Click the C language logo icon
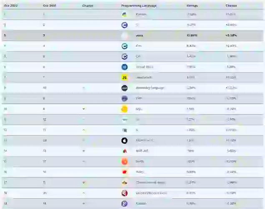 point(124,25)
